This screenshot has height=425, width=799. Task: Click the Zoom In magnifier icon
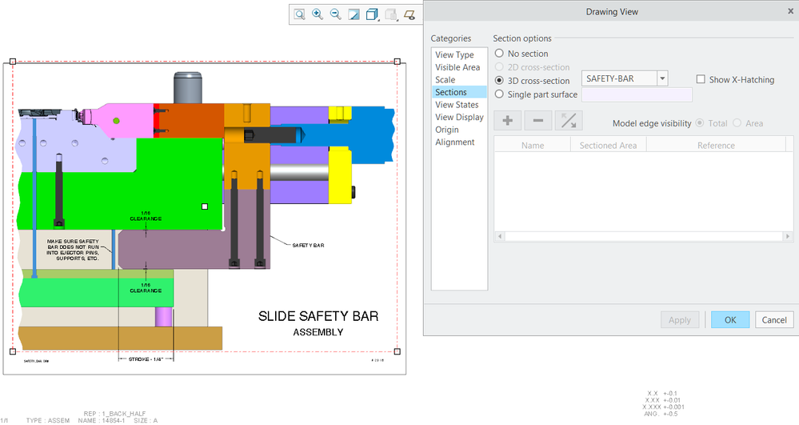click(318, 14)
